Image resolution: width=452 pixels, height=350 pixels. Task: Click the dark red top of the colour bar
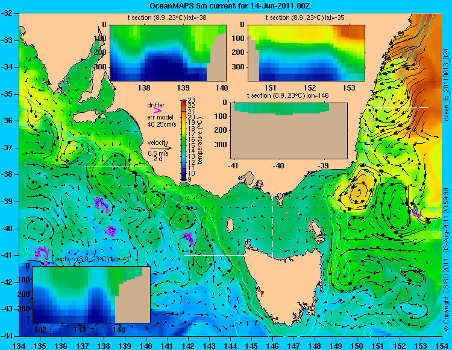click(184, 101)
